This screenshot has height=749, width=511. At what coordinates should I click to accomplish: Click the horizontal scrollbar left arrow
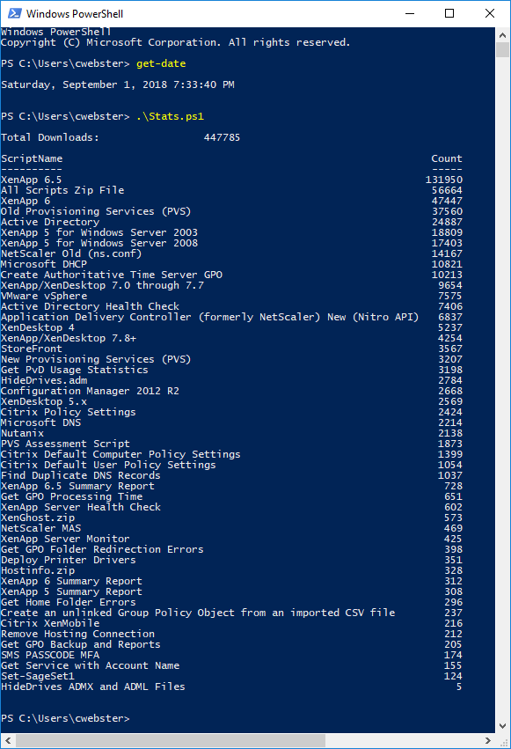click(8, 740)
